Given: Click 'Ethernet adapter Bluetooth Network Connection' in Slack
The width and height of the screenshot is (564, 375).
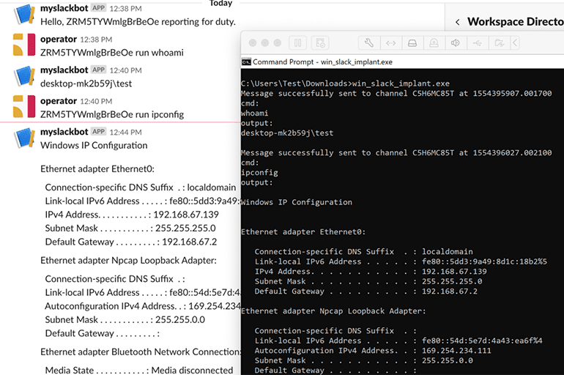Looking at the screenshot, I should [x=140, y=352].
